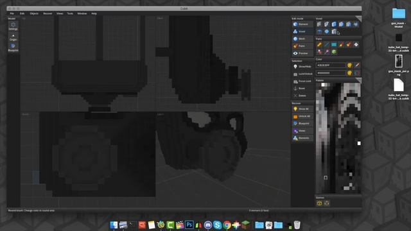Click Unlock All in the Recover panel
This screenshot has height=231, width=411.
tap(302, 116)
